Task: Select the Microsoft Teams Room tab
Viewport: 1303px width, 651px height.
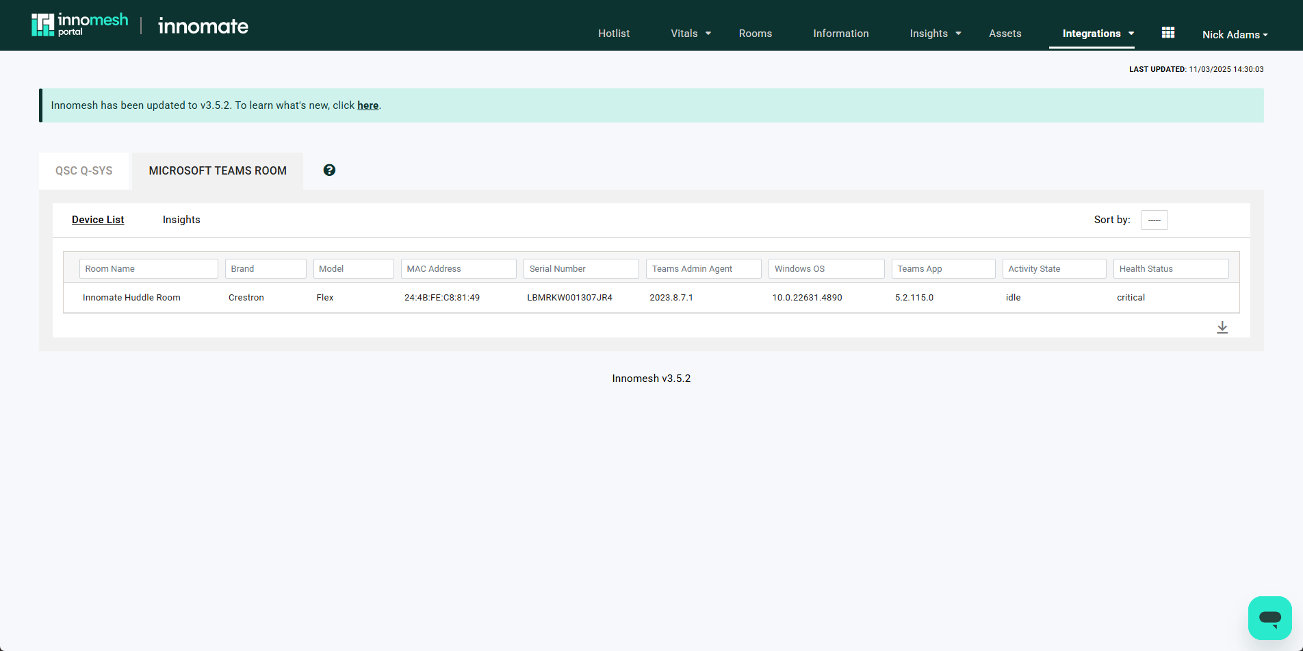Action: coord(218,170)
